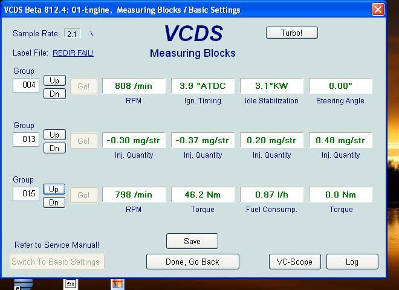Raise group 015 using Up button
The width and height of the screenshot is (399, 290).
pos(54,189)
